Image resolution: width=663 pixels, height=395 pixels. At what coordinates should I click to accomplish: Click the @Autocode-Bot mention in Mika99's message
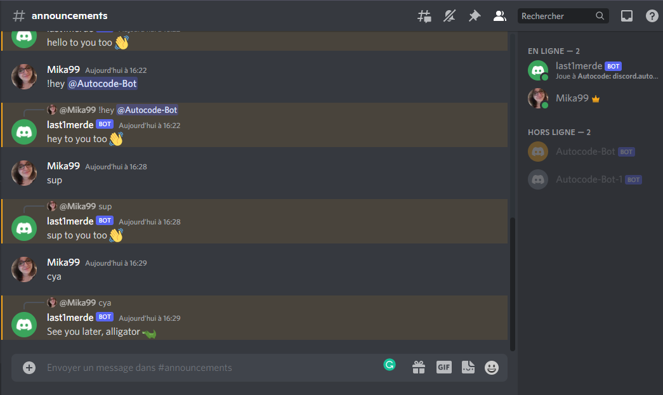tap(102, 84)
